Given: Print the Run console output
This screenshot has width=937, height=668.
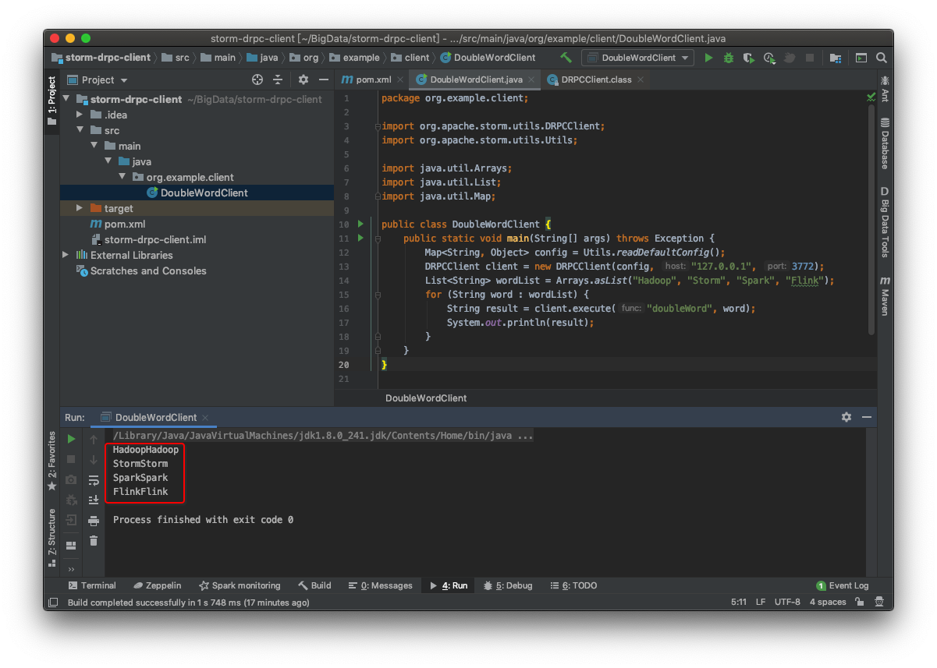Looking at the screenshot, I should click(94, 520).
